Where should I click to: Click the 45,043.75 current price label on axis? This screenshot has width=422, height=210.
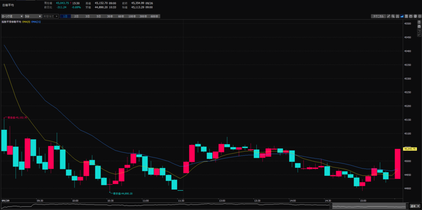(x=411, y=149)
